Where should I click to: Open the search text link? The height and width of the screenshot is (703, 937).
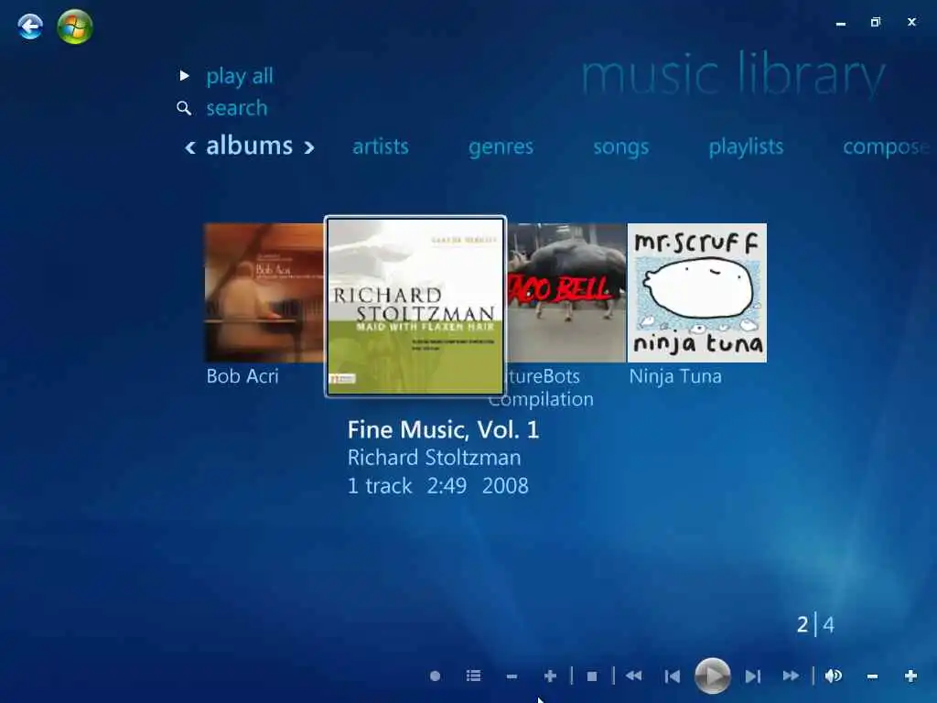[237, 108]
